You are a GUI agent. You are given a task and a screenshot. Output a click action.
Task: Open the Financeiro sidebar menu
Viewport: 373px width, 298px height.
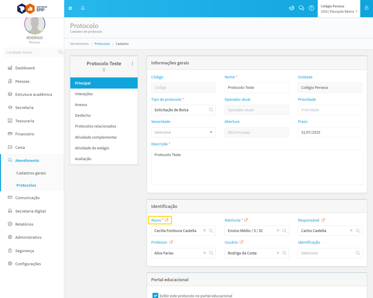pyautogui.click(x=32, y=134)
